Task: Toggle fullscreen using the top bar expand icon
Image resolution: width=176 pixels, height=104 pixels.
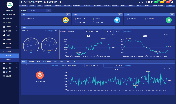Action: tap(146, 2)
